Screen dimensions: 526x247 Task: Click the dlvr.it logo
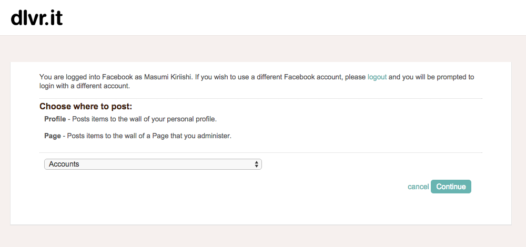tap(37, 18)
